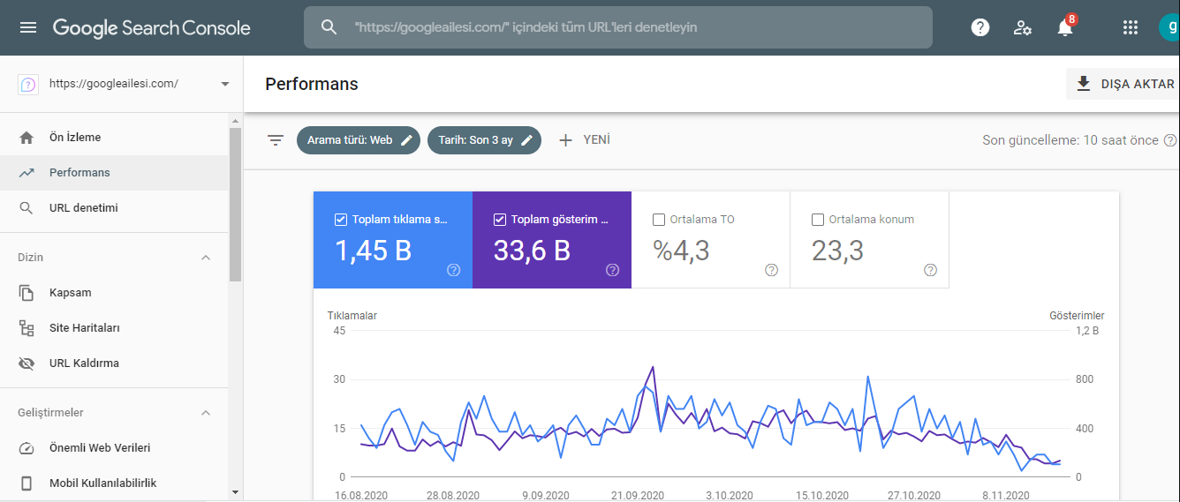Open Önemli Web Verileri report
The width and height of the screenshot is (1180, 502).
click(114, 448)
